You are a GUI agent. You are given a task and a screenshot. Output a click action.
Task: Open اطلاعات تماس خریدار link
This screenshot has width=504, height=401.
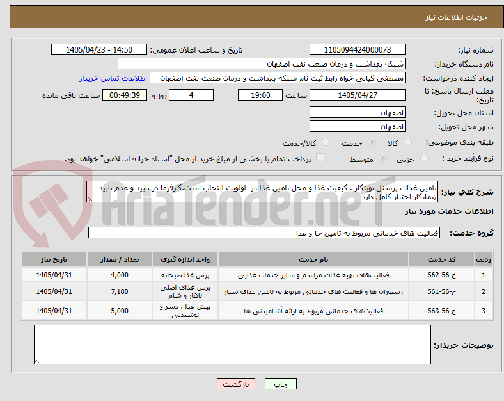click(x=113, y=78)
